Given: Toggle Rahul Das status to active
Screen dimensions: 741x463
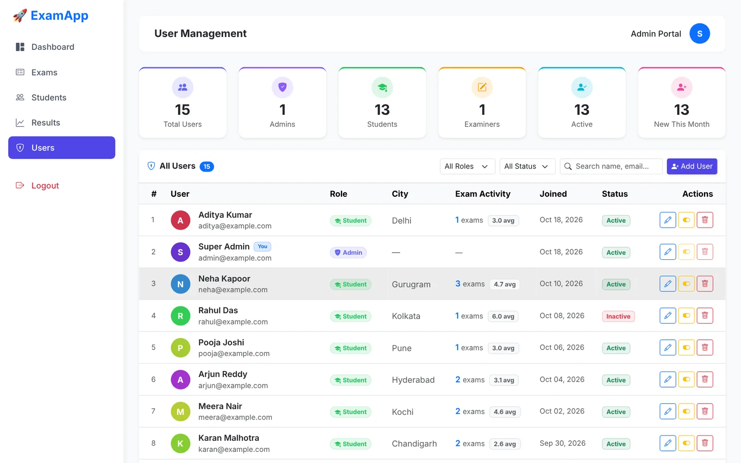Looking at the screenshot, I should [x=686, y=316].
